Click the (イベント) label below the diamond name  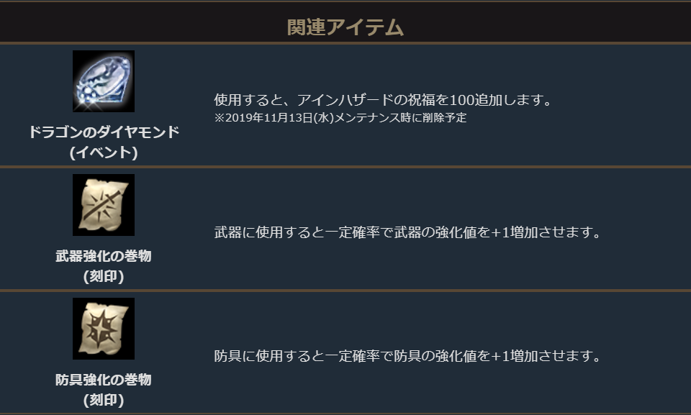point(103,152)
